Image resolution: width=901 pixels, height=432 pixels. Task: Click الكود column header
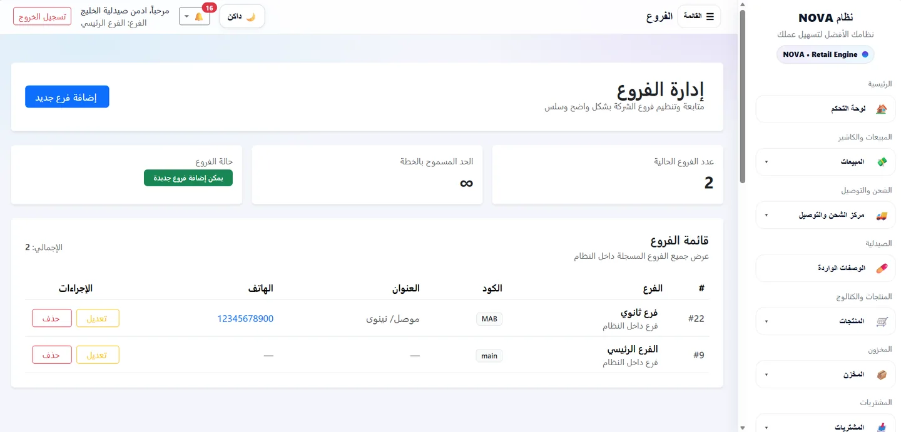click(x=492, y=288)
